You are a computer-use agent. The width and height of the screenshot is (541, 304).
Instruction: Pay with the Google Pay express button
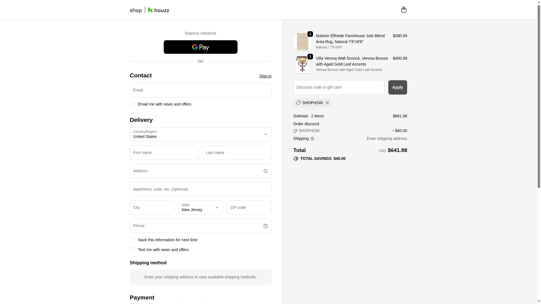200,47
